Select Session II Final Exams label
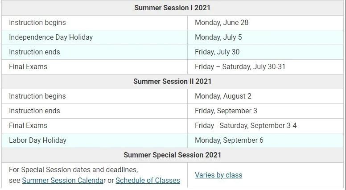This screenshot has width=346, height=190. (28, 126)
